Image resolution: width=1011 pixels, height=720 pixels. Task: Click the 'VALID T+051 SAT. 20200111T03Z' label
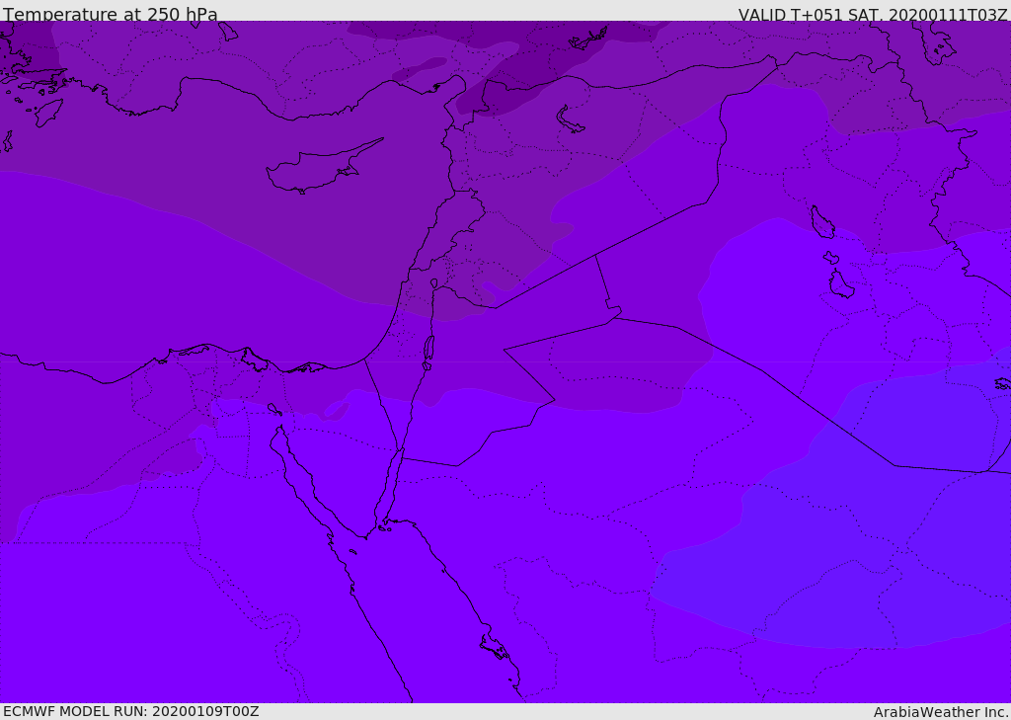point(873,15)
